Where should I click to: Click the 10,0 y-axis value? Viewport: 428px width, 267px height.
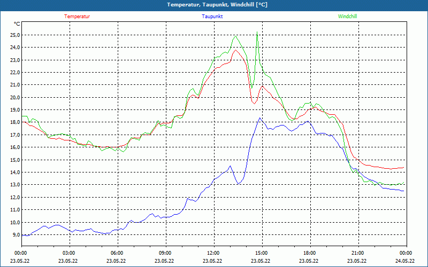[x=15, y=222]
